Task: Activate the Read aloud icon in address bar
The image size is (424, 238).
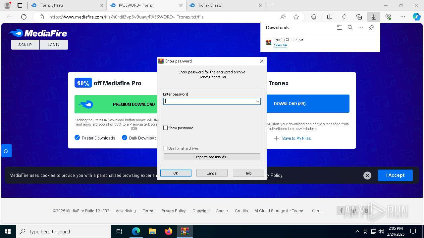Action: coord(283,17)
